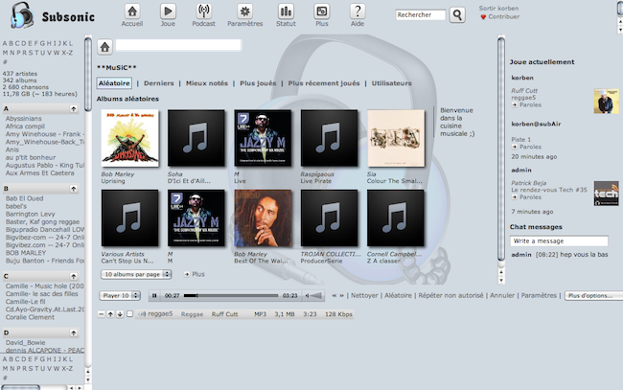Click the Write a message chat field
The height and width of the screenshot is (390, 623).
pos(559,241)
